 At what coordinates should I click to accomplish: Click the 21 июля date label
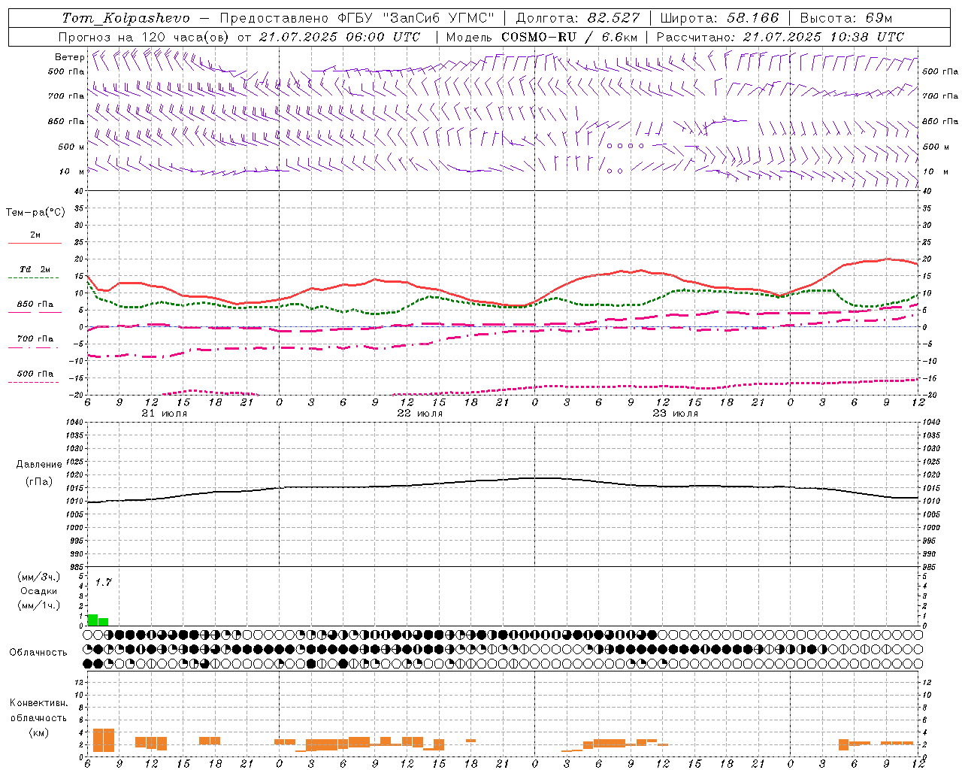coord(165,414)
